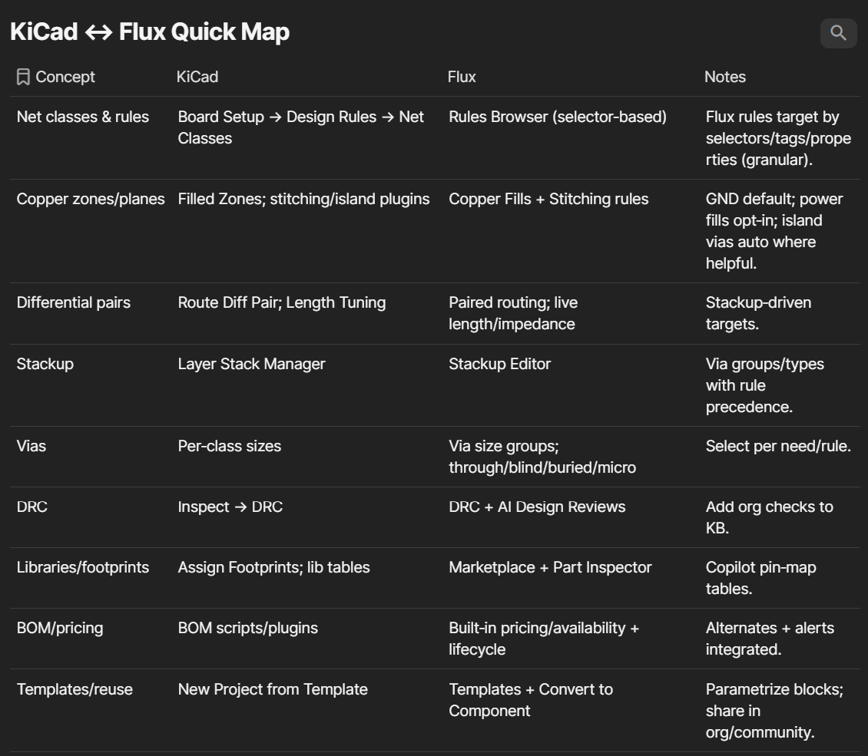This screenshot has height=756, width=868.
Task: Click the 'Libraries/footprints' cell
Action: point(82,567)
